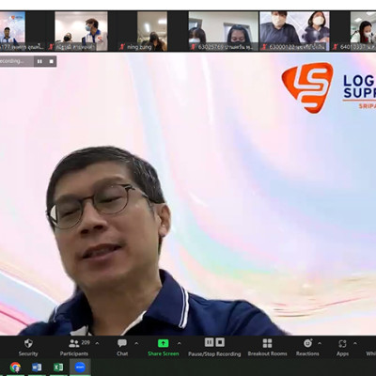The image size is (376, 376).
Task: Click the muted mic icon beside 63000122
Action: (264, 47)
